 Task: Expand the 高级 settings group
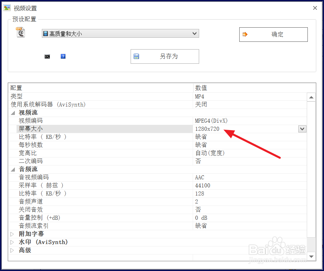coord(12,250)
